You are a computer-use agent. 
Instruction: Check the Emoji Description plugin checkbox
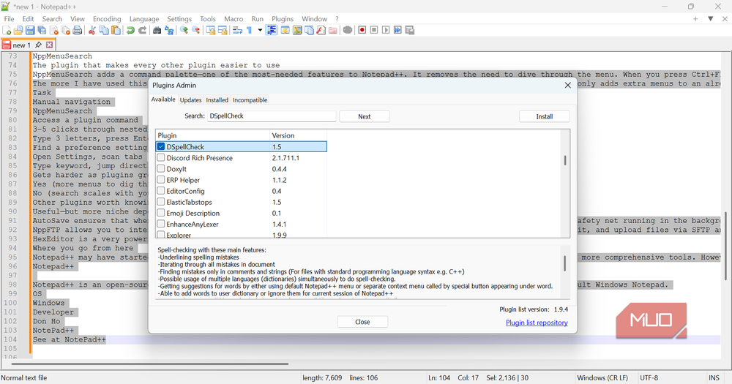pyautogui.click(x=161, y=213)
